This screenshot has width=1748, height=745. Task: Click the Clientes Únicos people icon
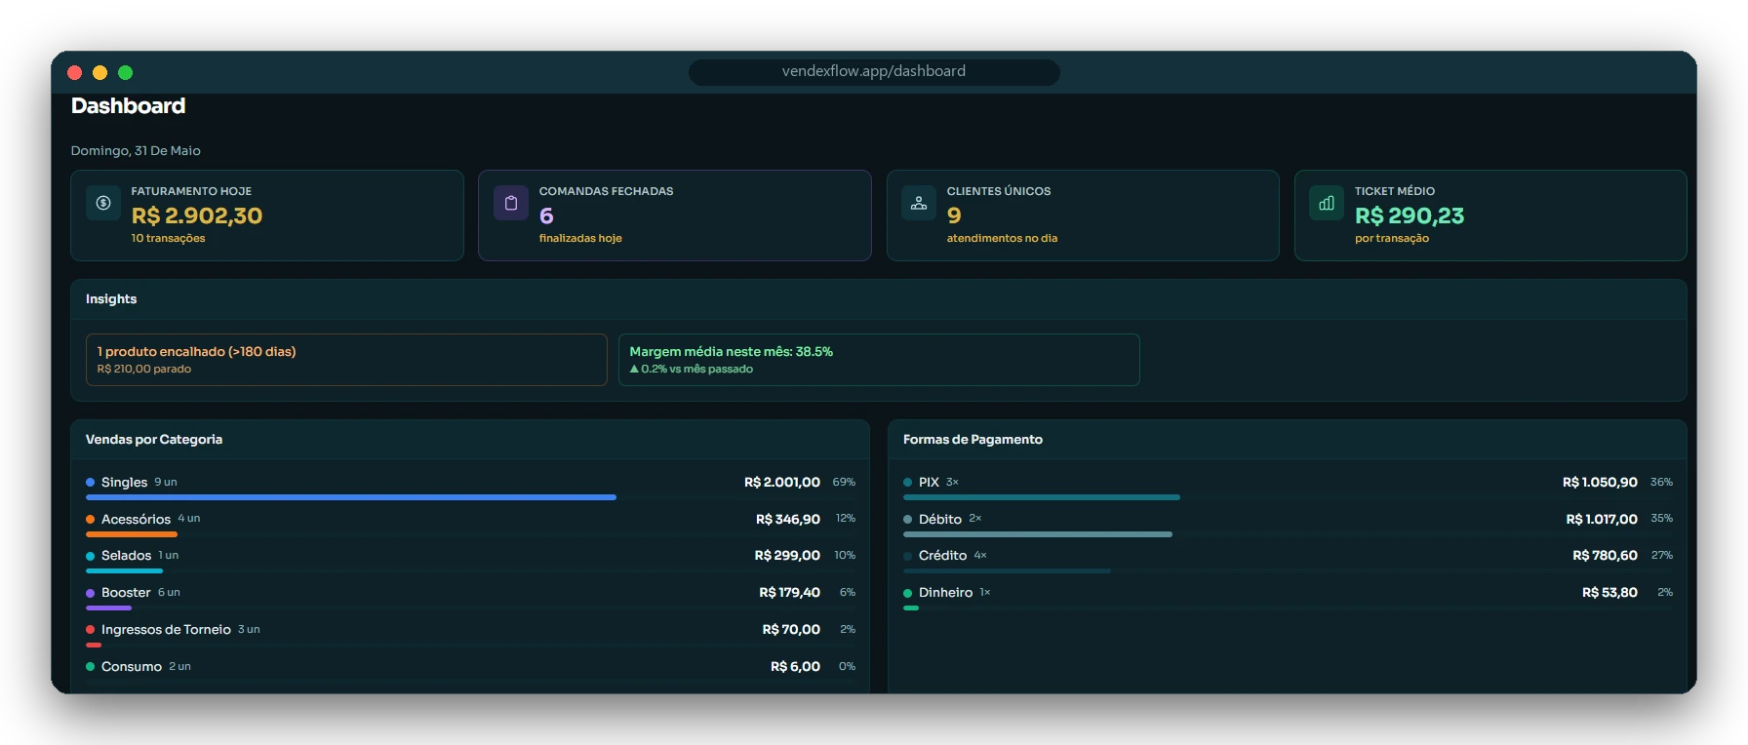(x=919, y=203)
